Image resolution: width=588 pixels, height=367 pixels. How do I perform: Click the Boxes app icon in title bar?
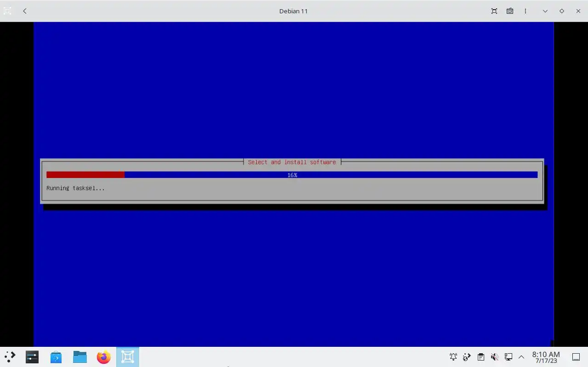(x=7, y=11)
